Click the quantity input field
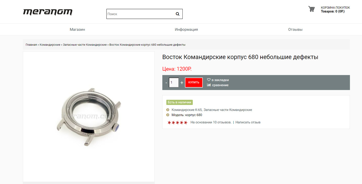362x184 pixels. click(x=174, y=83)
